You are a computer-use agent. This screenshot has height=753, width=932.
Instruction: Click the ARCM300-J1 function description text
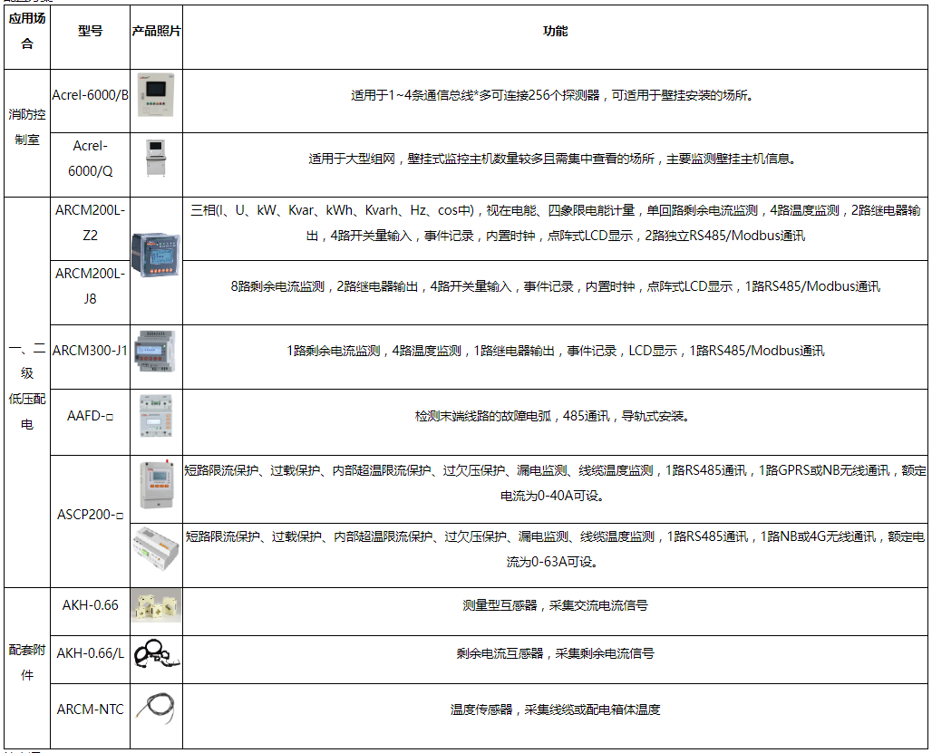555,351
